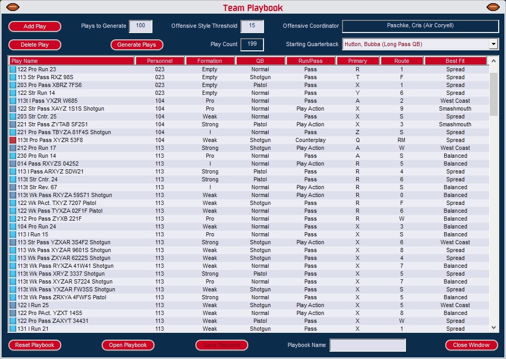Sort plays by the Personnel column header

click(160, 60)
